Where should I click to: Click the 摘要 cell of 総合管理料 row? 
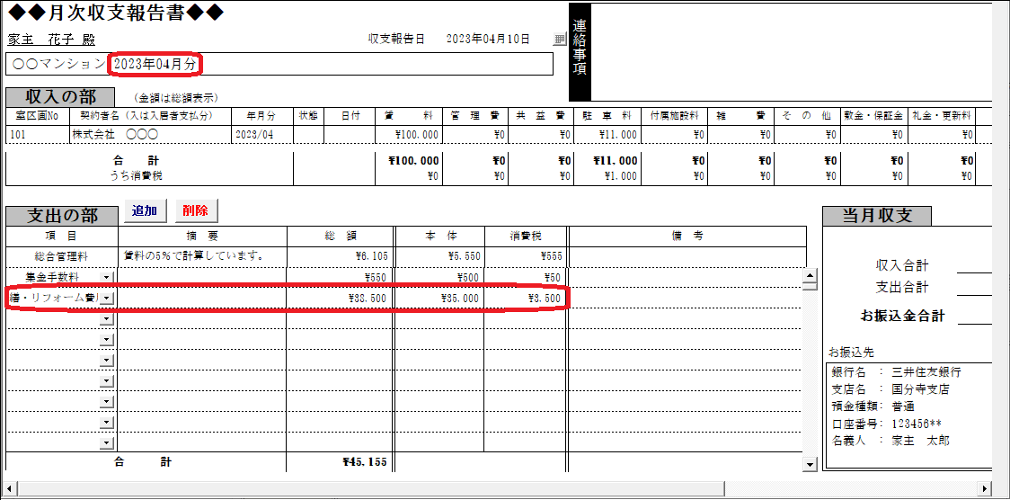(202, 256)
